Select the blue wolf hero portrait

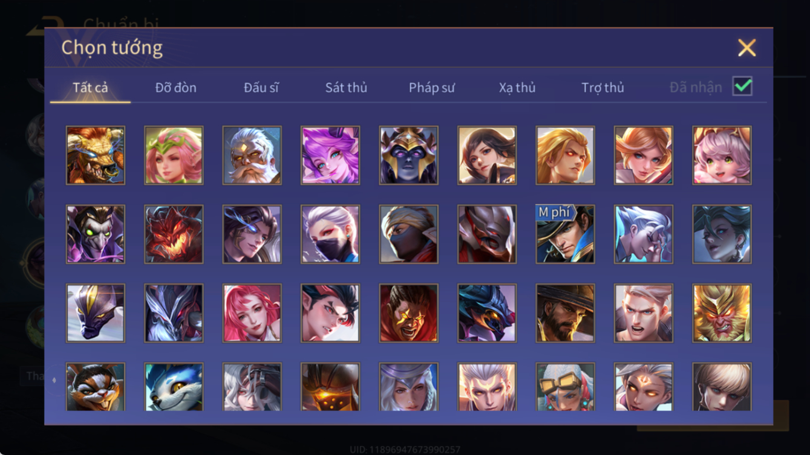[174, 387]
